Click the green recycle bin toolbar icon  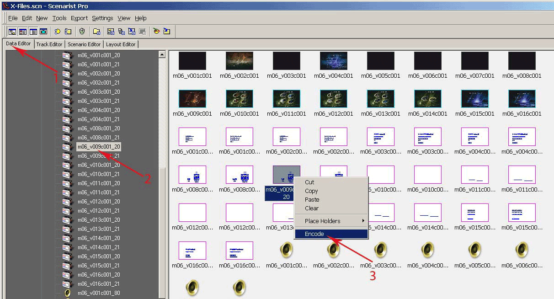(82, 32)
